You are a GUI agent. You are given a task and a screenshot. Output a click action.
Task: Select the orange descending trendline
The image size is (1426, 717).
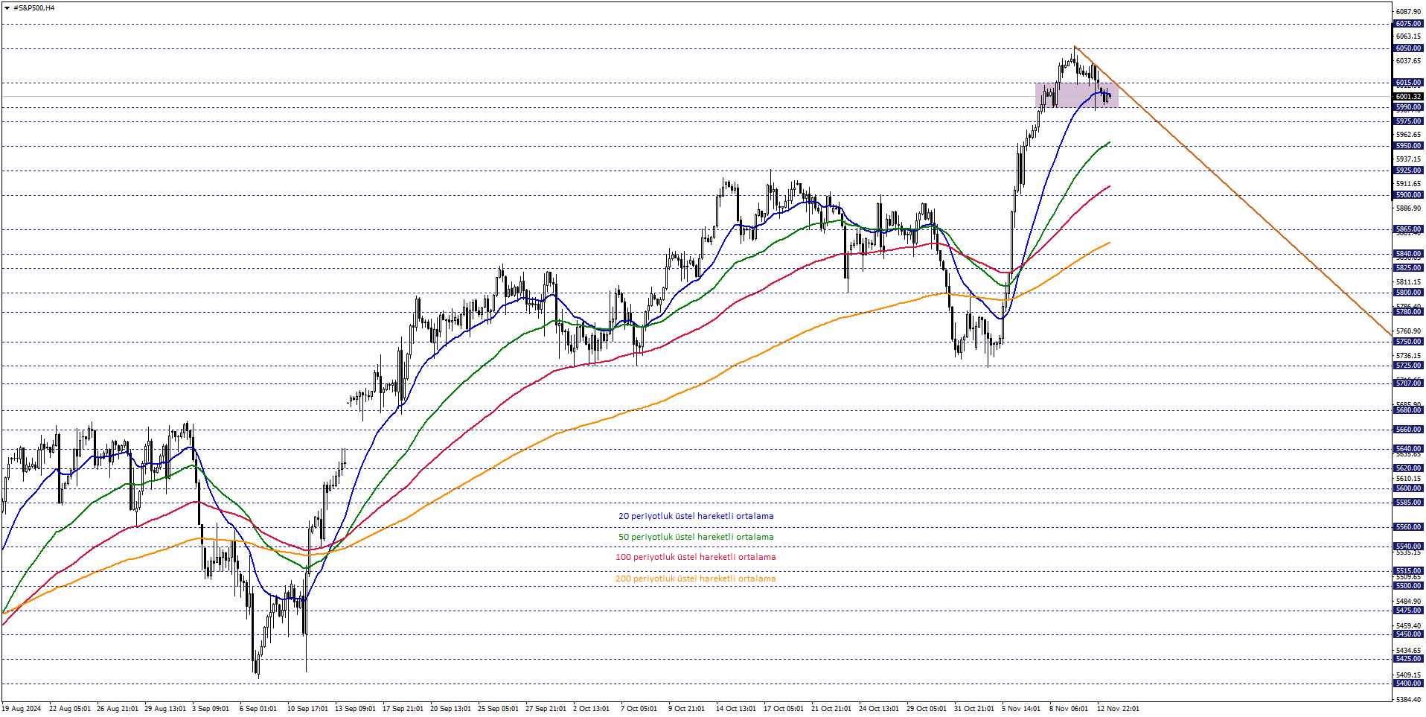1232,192
